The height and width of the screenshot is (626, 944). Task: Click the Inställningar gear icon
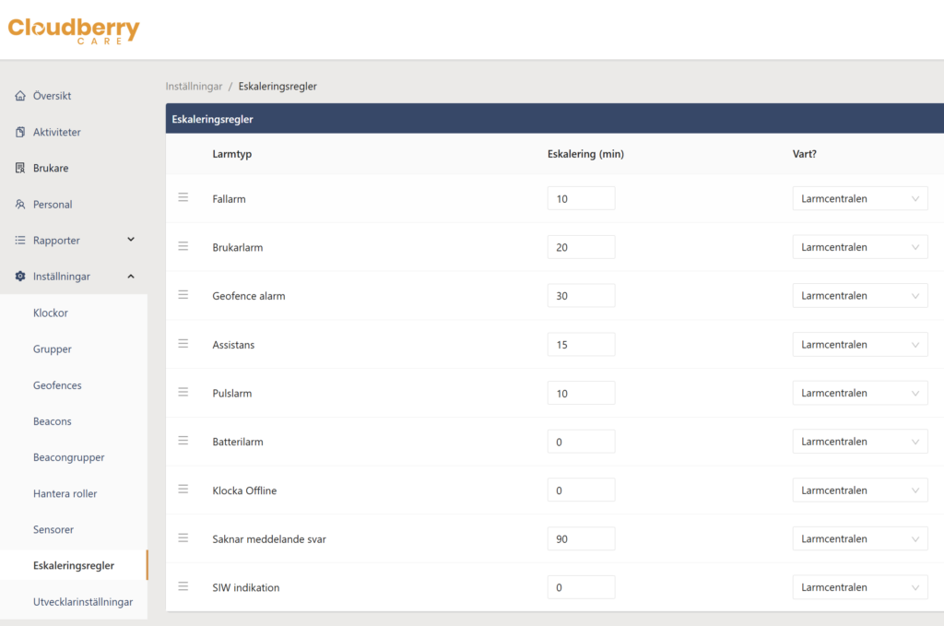(x=20, y=277)
